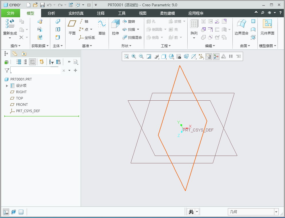The image size is (285, 218).
Task: Open the 形状 group dropdown
Action: pos(126,46)
